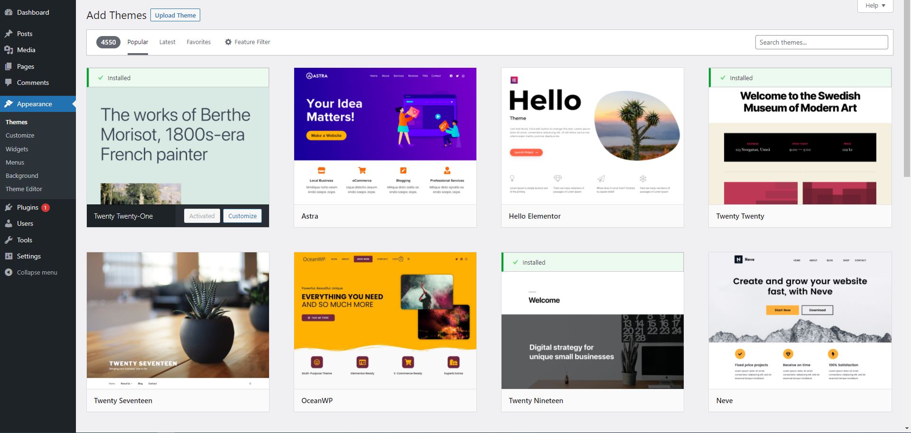Click in the Search themes field

(x=821, y=42)
